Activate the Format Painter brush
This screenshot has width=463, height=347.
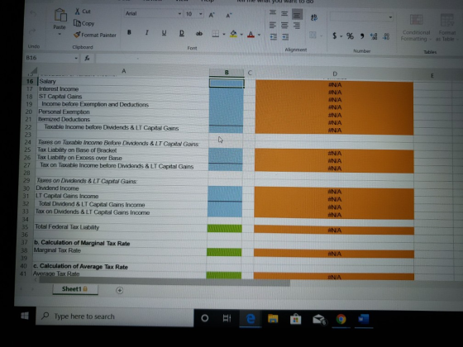coord(77,35)
